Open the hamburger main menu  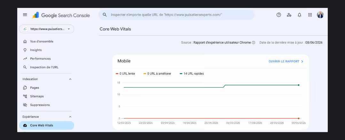click(x=25, y=15)
